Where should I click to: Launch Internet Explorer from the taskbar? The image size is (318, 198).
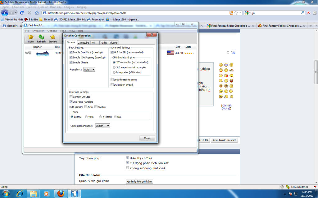pyautogui.click(x=20, y=194)
